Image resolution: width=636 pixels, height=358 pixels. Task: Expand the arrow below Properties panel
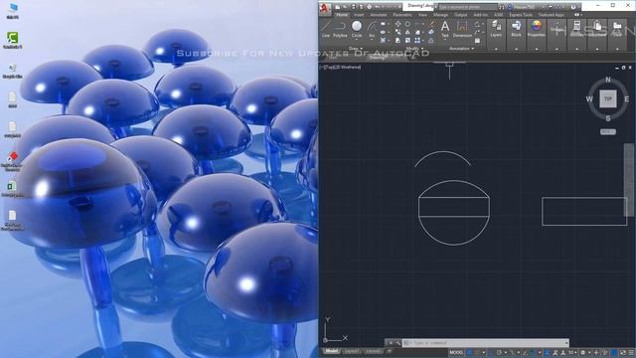[537, 49]
